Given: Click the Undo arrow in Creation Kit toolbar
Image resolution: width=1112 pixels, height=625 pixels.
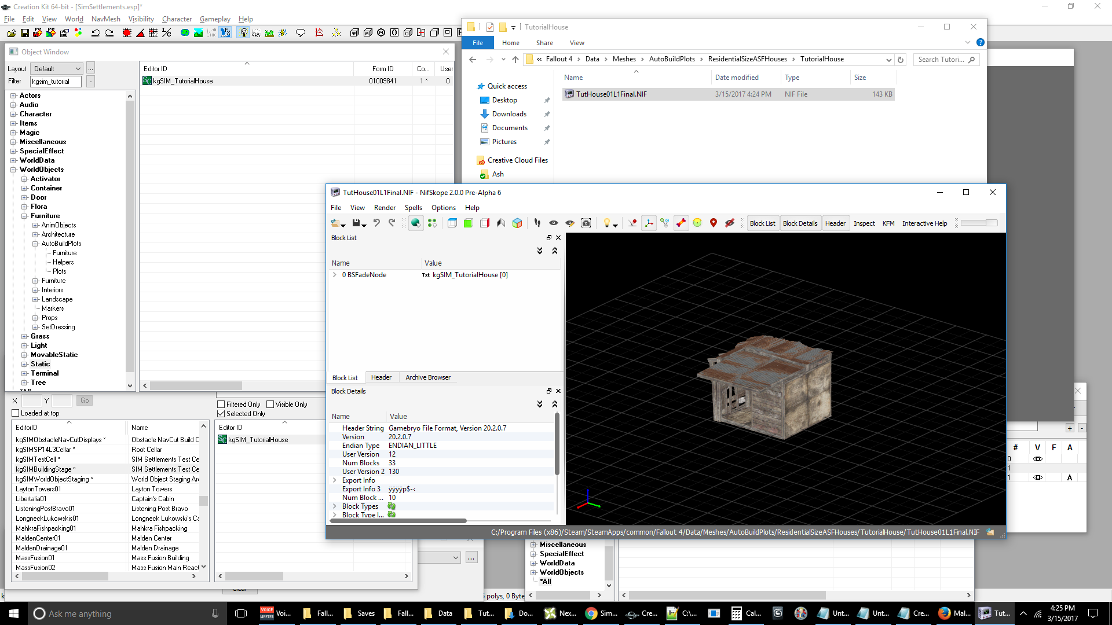Looking at the screenshot, I should click(96, 33).
